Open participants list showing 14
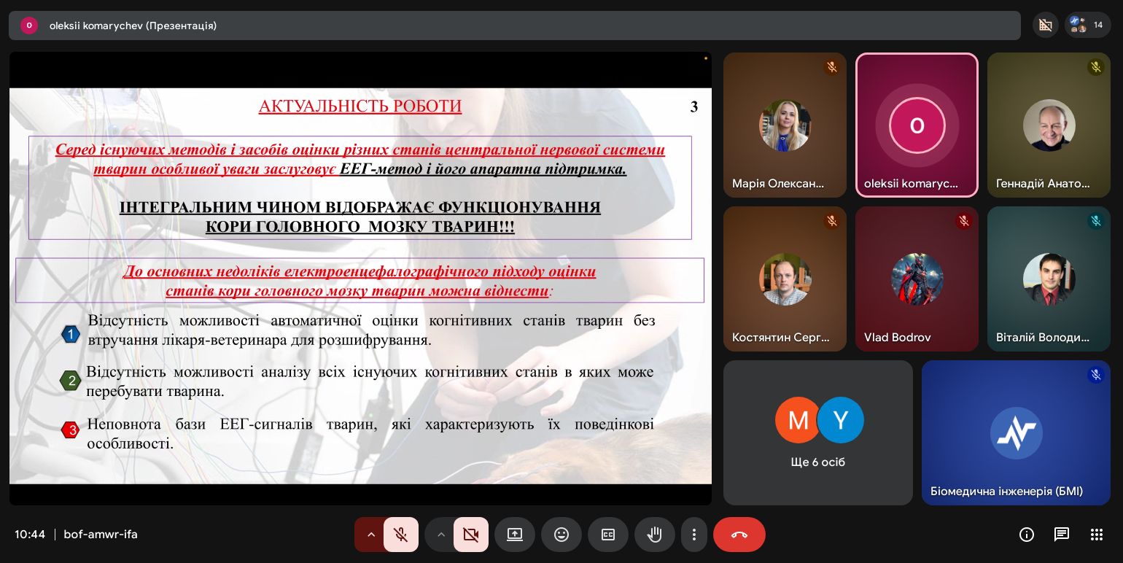 coord(1087,25)
